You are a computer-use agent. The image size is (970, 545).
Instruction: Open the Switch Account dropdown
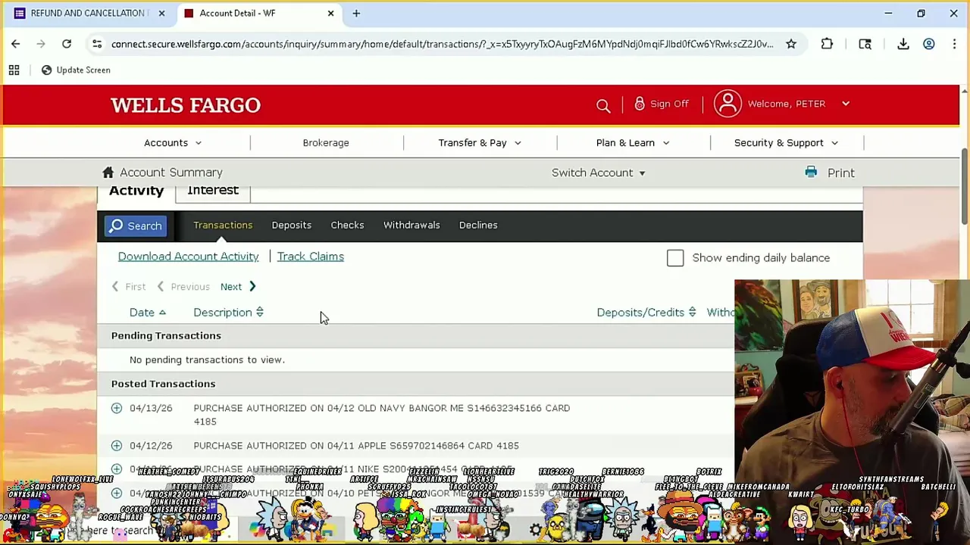coord(599,173)
